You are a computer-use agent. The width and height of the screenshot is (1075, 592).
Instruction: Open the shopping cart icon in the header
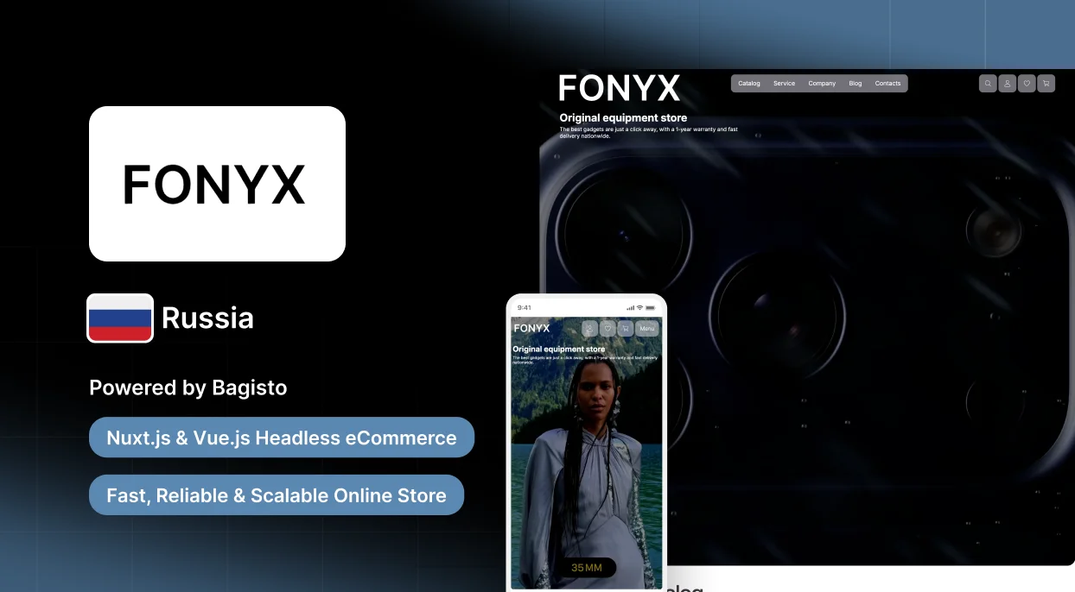coord(1046,83)
